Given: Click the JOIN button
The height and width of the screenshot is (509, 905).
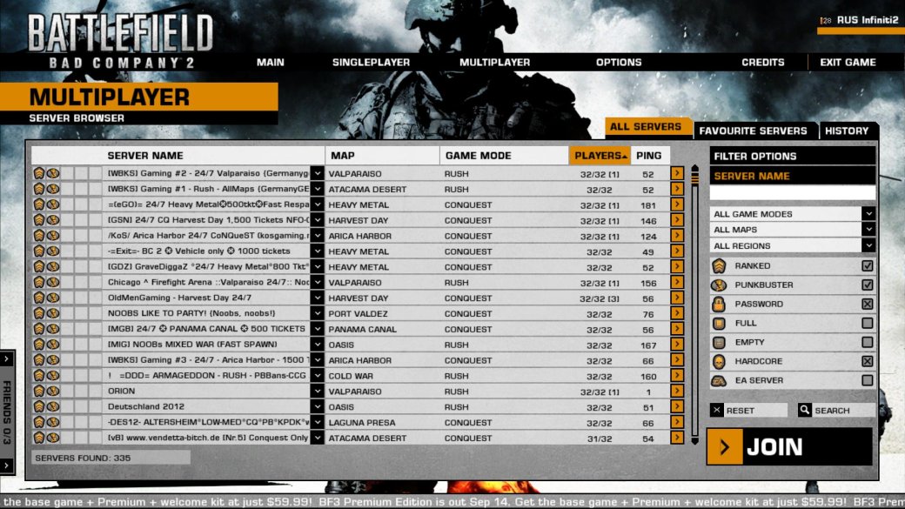Looking at the screenshot, I should click(x=789, y=446).
